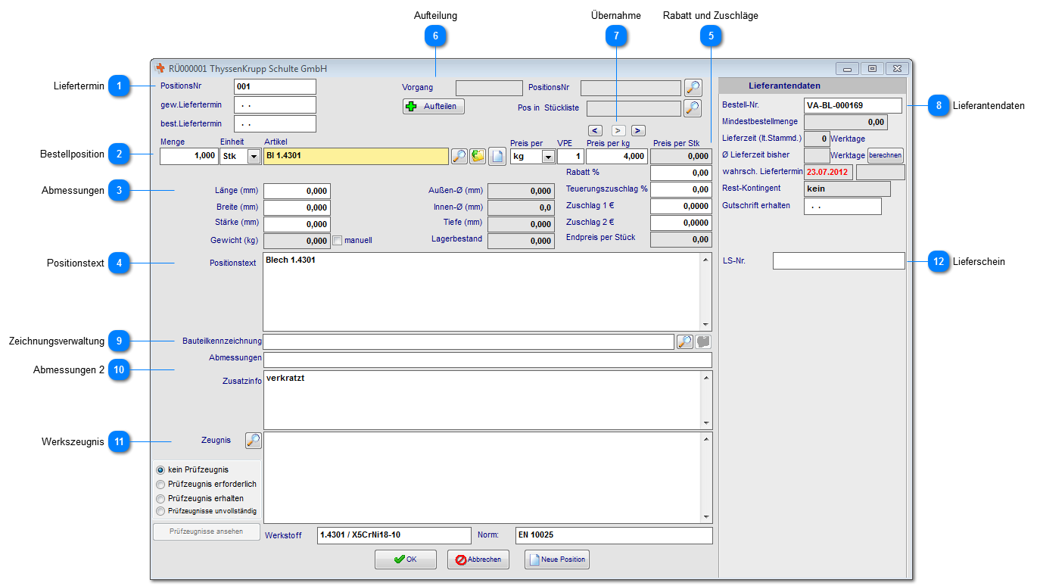Click the Zeugnis text area scrollbar down arrow
The height and width of the screenshot is (586, 1037).
pyautogui.click(x=706, y=517)
